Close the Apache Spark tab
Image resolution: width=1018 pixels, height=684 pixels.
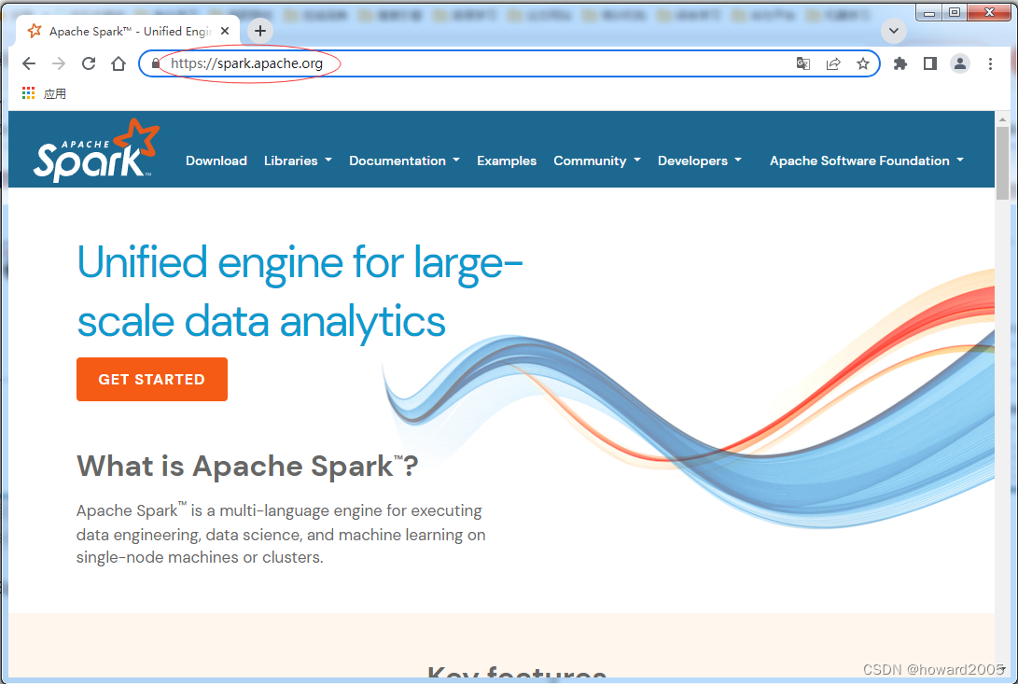click(x=225, y=31)
